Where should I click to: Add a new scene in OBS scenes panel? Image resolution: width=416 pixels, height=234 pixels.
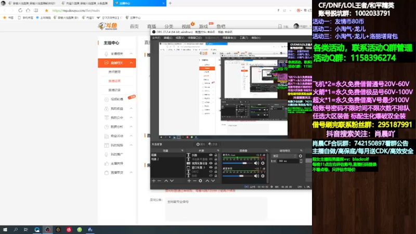pos(153,180)
